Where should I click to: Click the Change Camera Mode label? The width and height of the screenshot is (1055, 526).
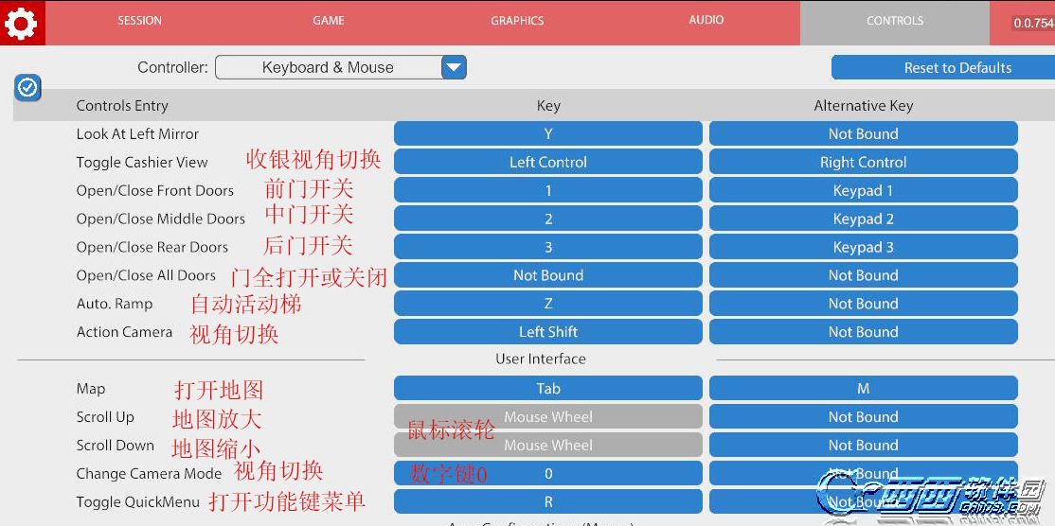click(149, 474)
